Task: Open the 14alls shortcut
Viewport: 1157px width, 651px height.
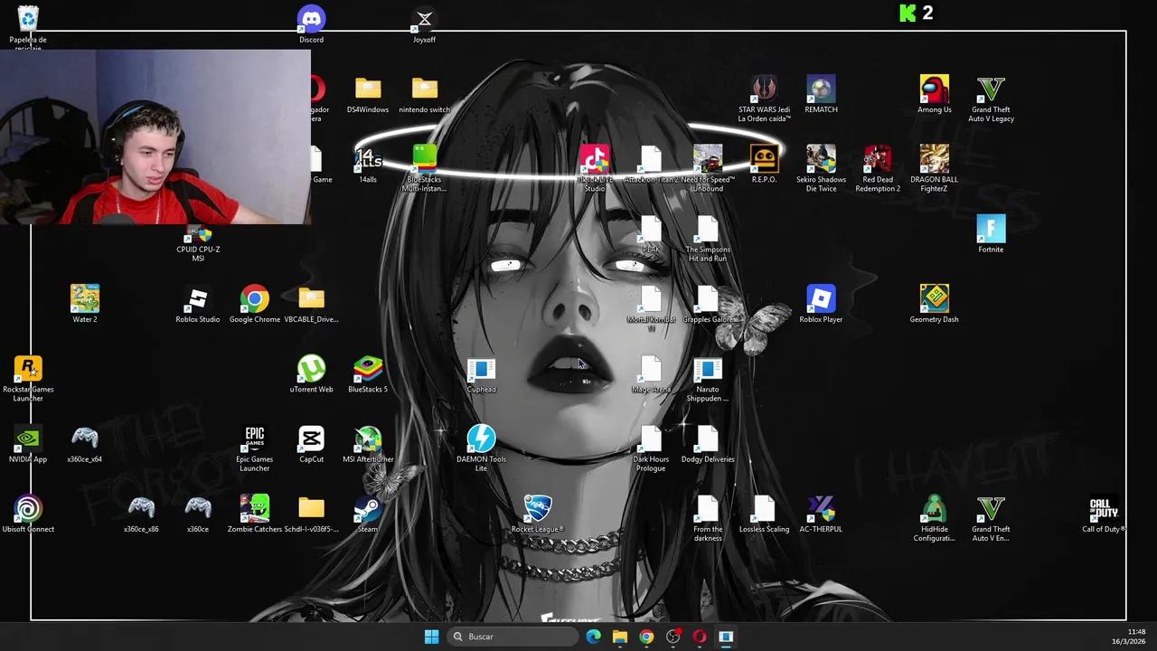Action: click(x=368, y=165)
